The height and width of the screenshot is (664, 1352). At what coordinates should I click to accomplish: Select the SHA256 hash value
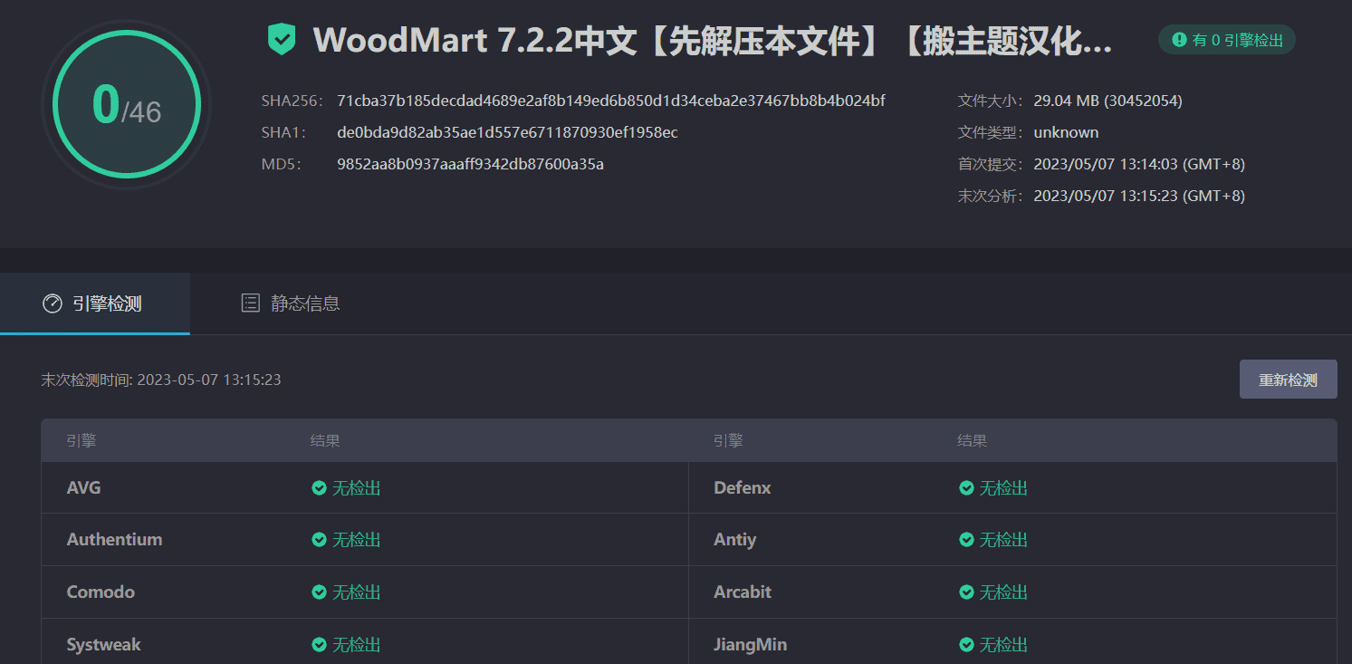tap(611, 101)
